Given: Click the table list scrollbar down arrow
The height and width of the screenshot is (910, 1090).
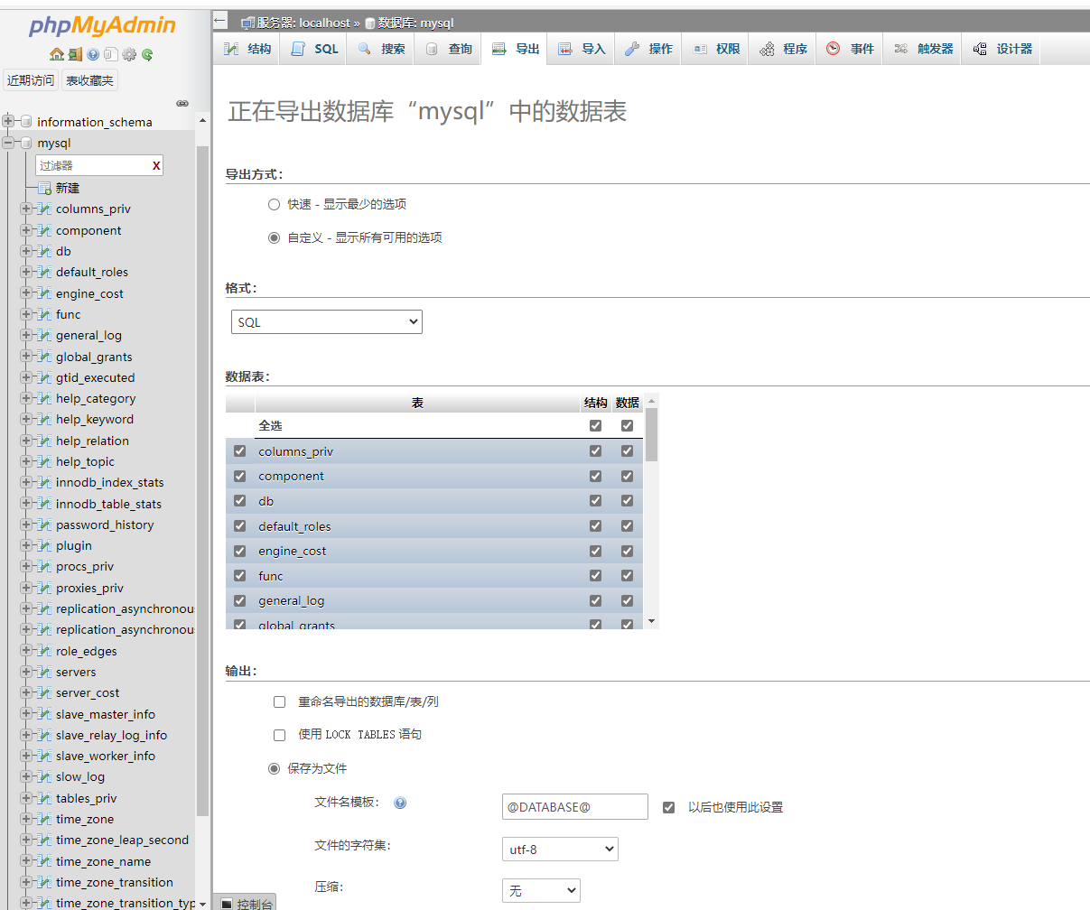Looking at the screenshot, I should point(652,621).
